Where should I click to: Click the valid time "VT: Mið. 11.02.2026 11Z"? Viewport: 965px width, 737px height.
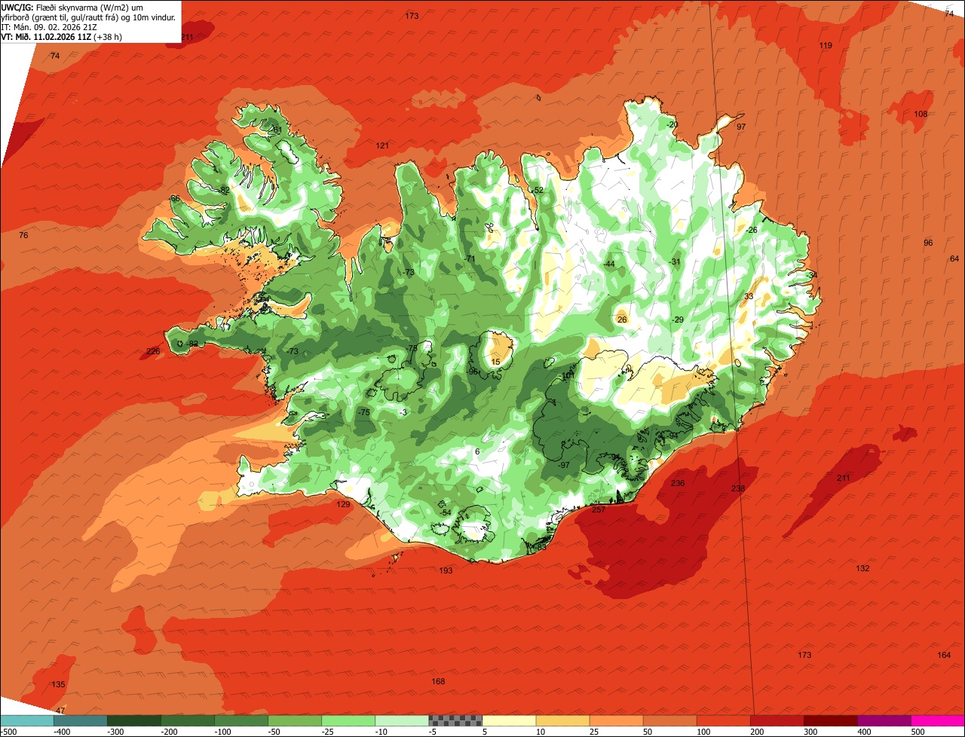(45, 36)
